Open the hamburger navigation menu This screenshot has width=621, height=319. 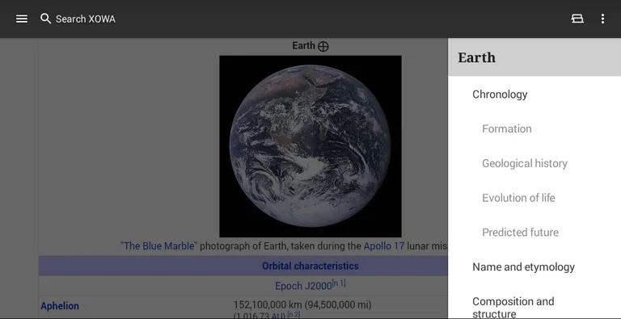click(x=22, y=19)
